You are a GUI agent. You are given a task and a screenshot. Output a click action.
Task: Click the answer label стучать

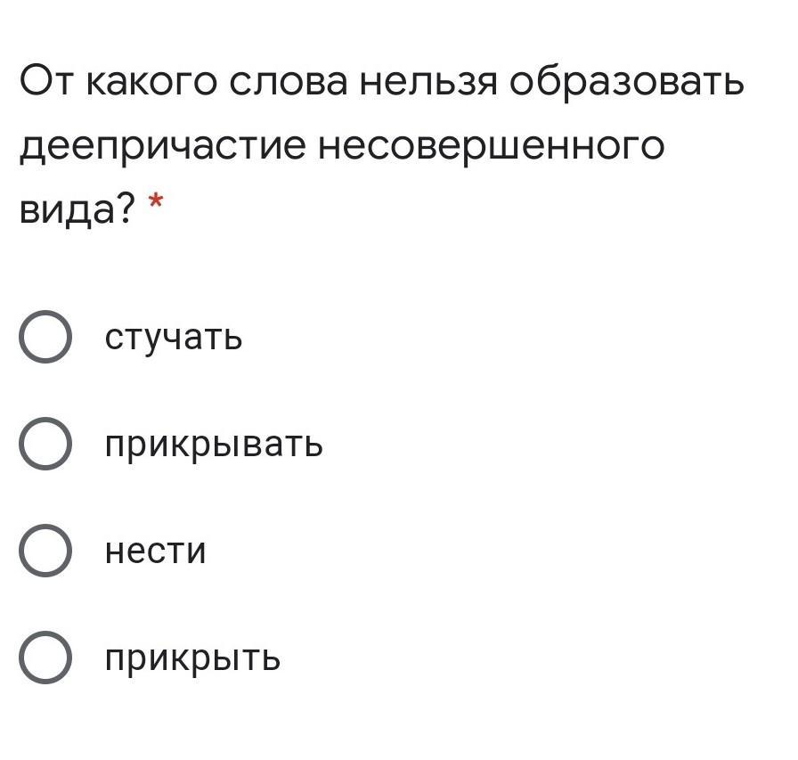coord(174,338)
